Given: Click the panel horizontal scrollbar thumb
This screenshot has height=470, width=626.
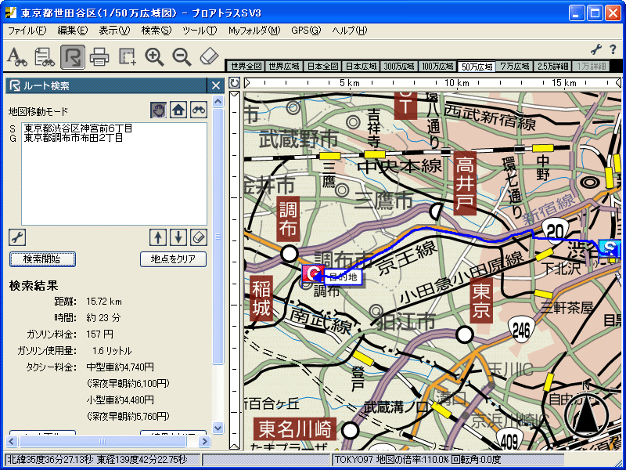Looking at the screenshot, I should tap(103, 442).
